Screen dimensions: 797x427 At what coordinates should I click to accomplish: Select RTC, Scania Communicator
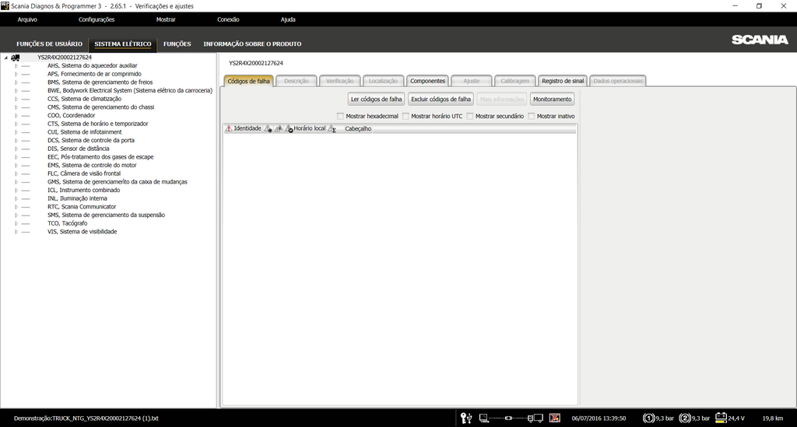[82, 207]
